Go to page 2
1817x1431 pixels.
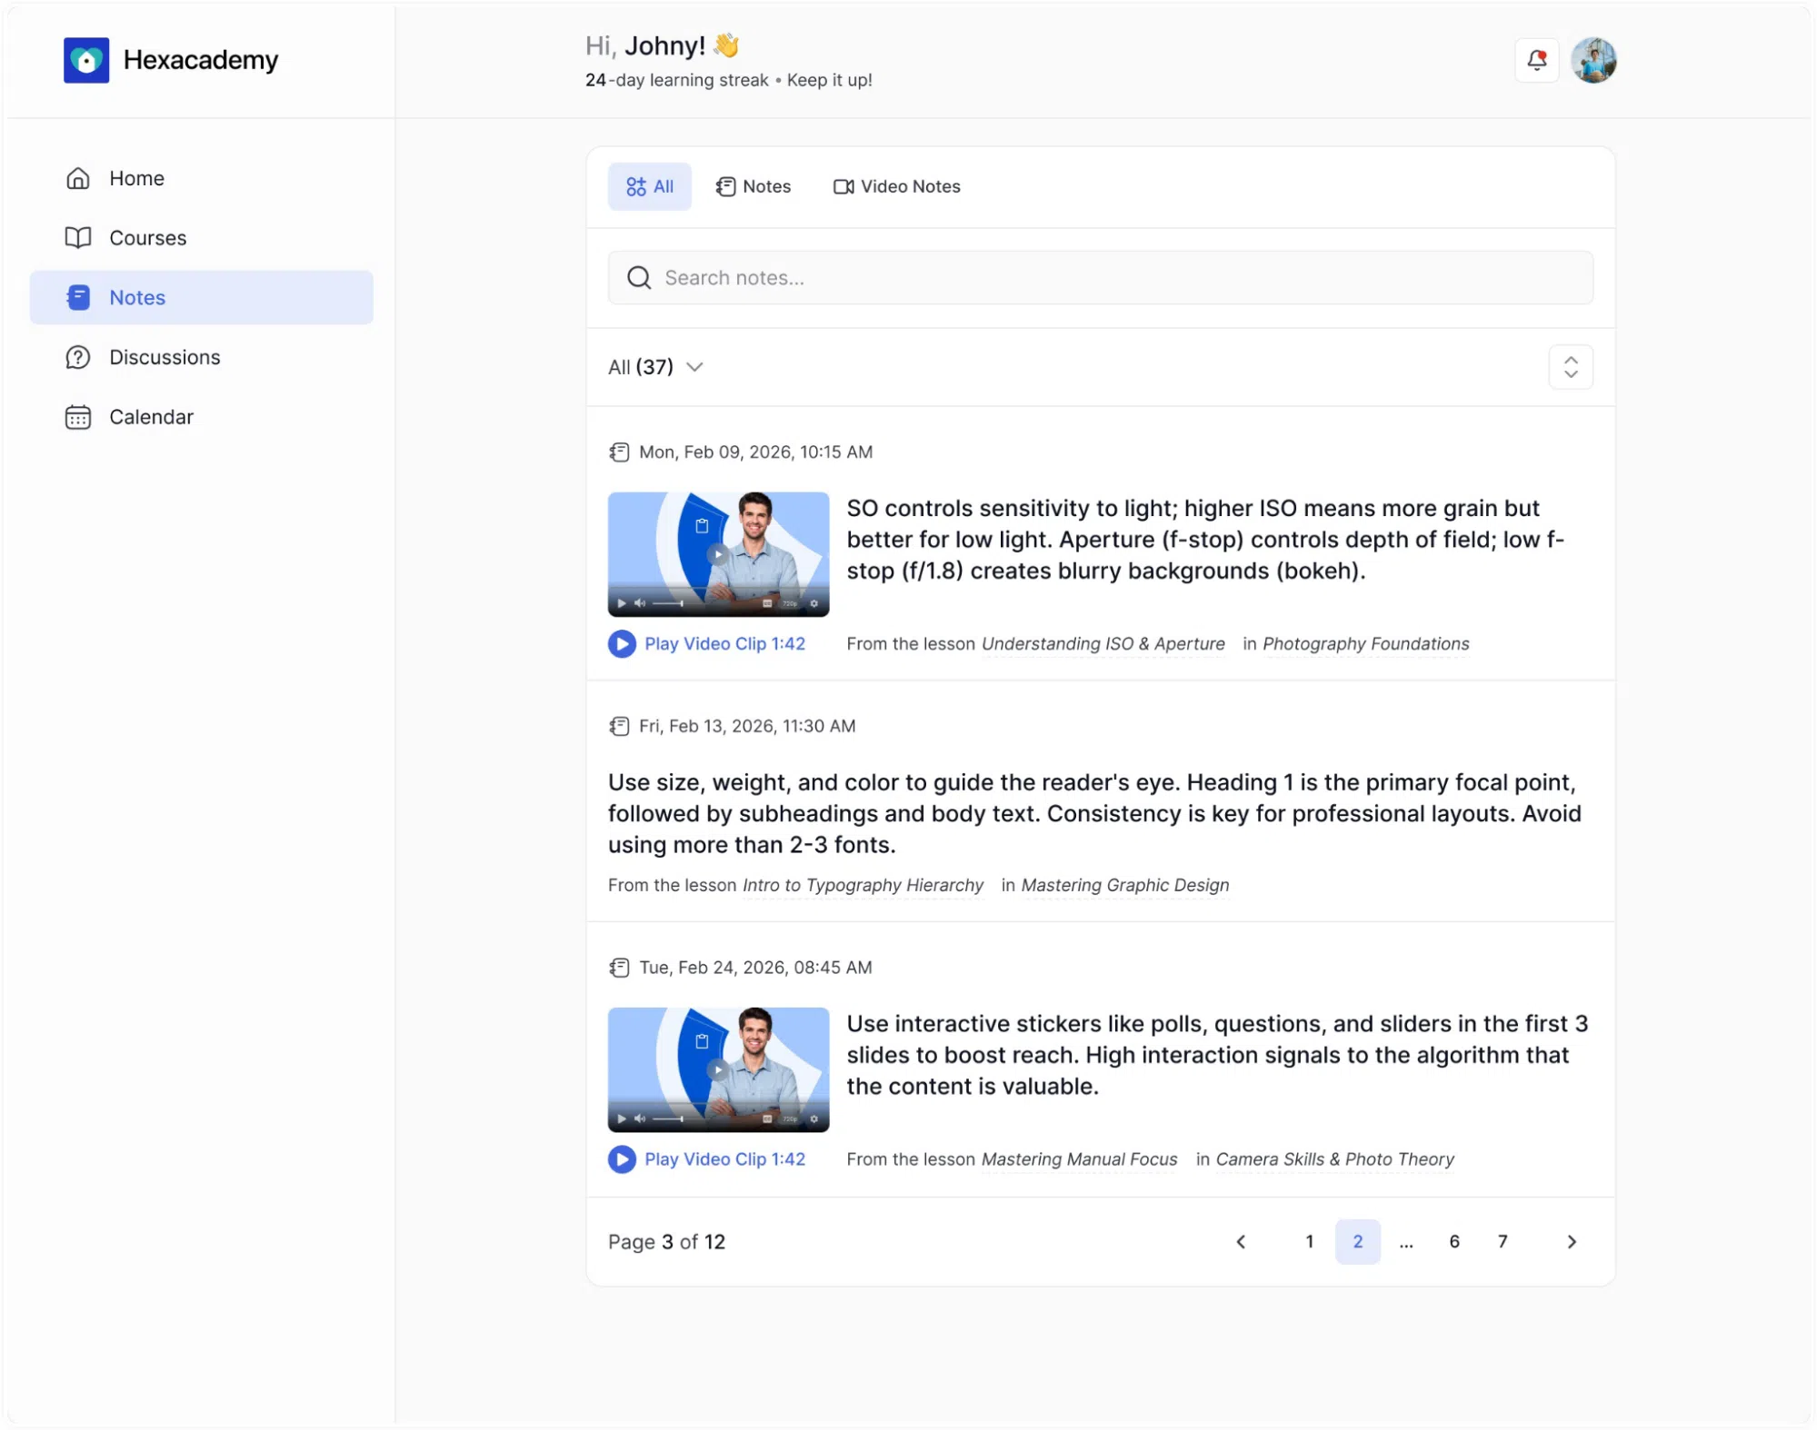1358,1242
